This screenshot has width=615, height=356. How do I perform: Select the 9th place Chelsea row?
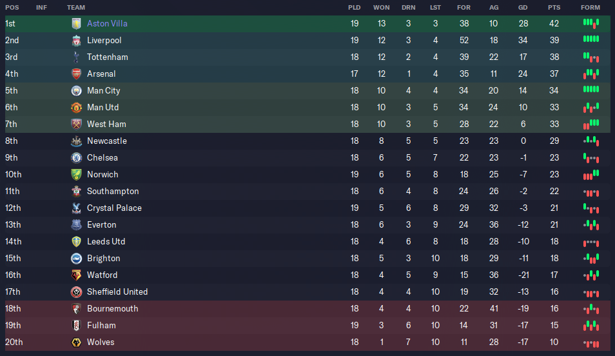point(307,158)
